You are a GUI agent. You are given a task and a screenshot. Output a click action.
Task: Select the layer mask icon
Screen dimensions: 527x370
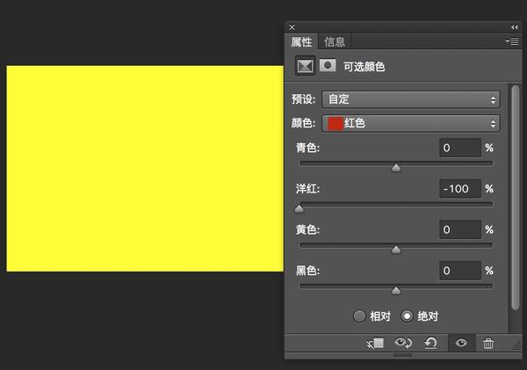[328, 65]
